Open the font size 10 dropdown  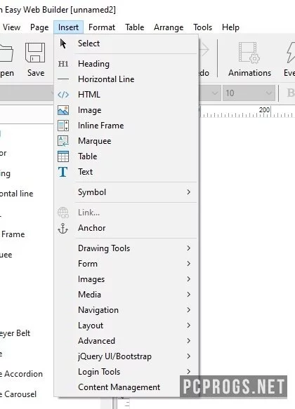coord(249,93)
